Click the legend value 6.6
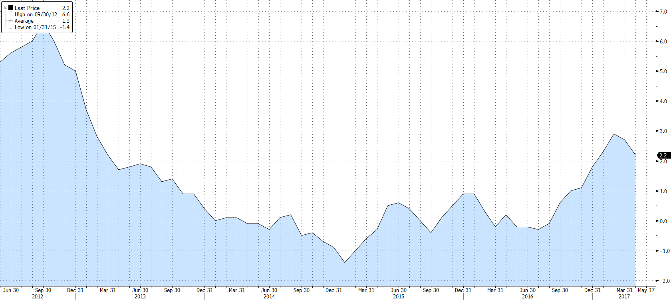Image resolution: width=671 pixels, height=300 pixels. [66, 14]
